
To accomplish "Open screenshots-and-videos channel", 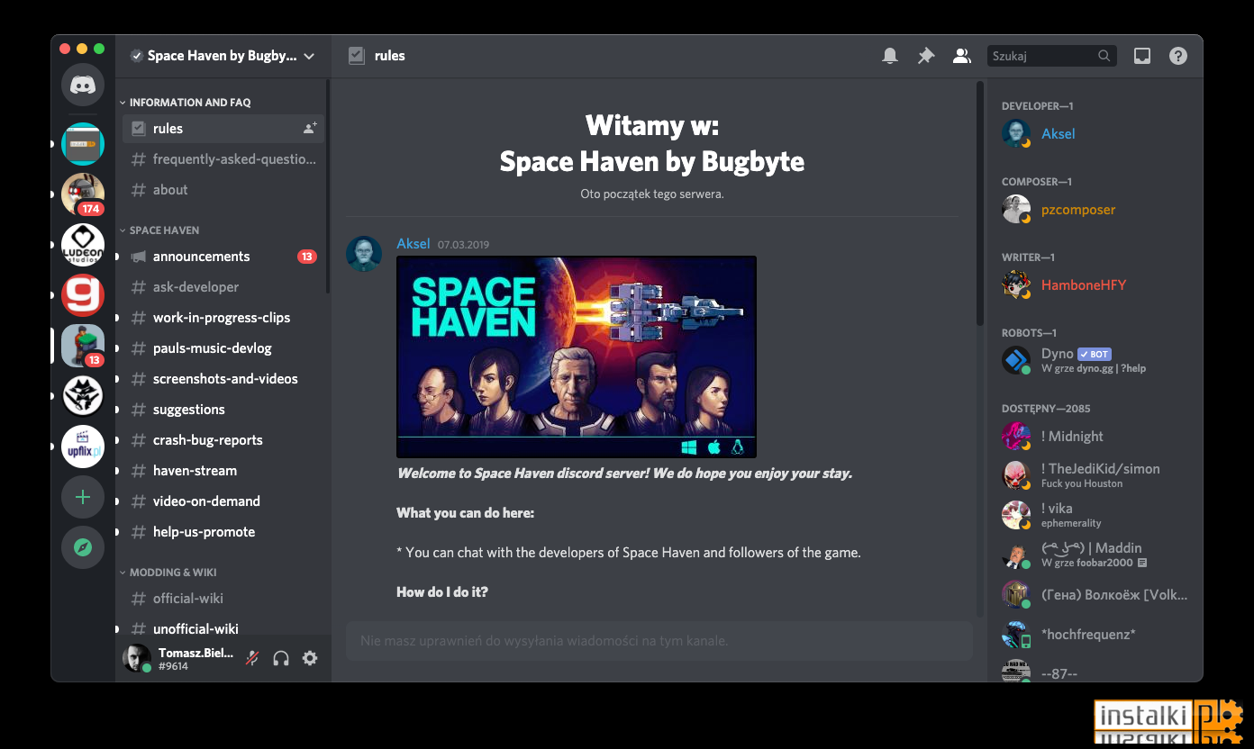I will click(223, 379).
